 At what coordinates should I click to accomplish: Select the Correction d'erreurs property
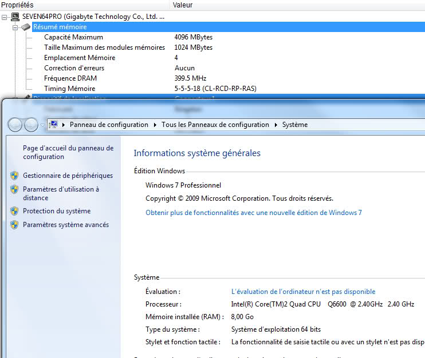[x=74, y=68]
